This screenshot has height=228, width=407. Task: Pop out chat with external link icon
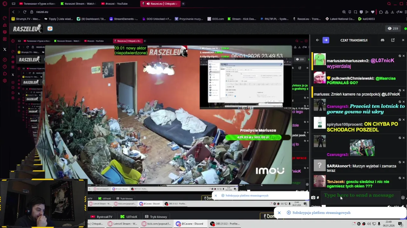(x=393, y=40)
